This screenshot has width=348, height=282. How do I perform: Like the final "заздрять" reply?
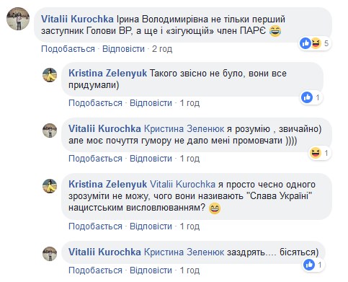click(x=95, y=270)
